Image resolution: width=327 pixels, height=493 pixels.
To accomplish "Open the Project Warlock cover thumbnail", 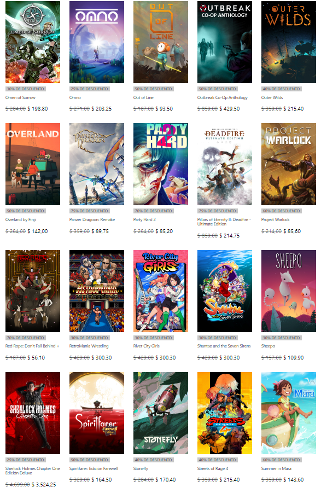I will (289, 164).
